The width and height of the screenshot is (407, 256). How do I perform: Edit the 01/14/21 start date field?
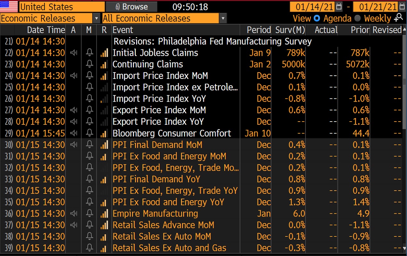click(x=312, y=7)
